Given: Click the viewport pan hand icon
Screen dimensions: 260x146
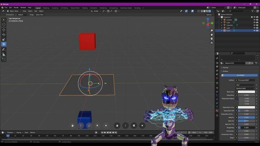Looking at the screenshot, I should point(212,34).
